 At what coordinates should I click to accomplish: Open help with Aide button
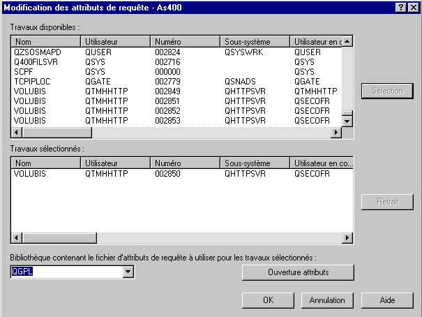coord(387,300)
